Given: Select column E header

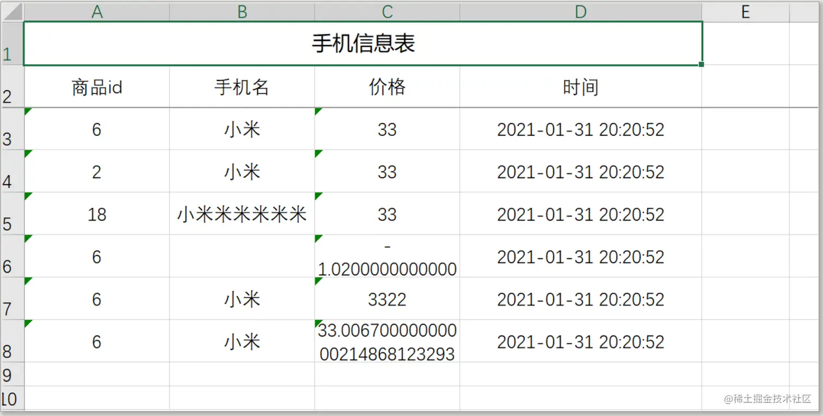Looking at the screenshot, I should 746,12.
